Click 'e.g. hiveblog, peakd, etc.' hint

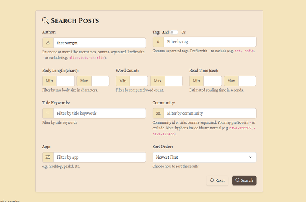(x=61, y=166)
